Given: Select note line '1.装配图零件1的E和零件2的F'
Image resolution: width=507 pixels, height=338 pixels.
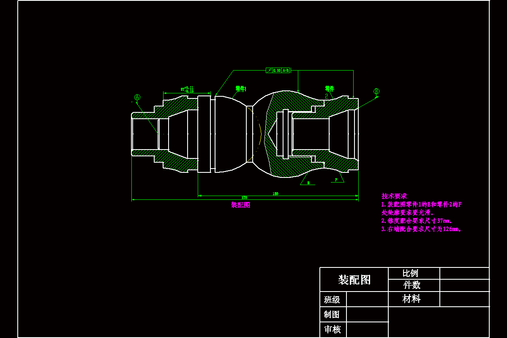Looking at the screenshot, I should coord(421,204).
